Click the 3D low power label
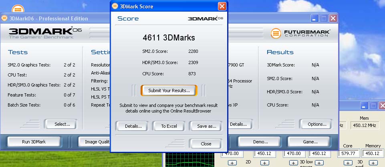 (306, 164)
